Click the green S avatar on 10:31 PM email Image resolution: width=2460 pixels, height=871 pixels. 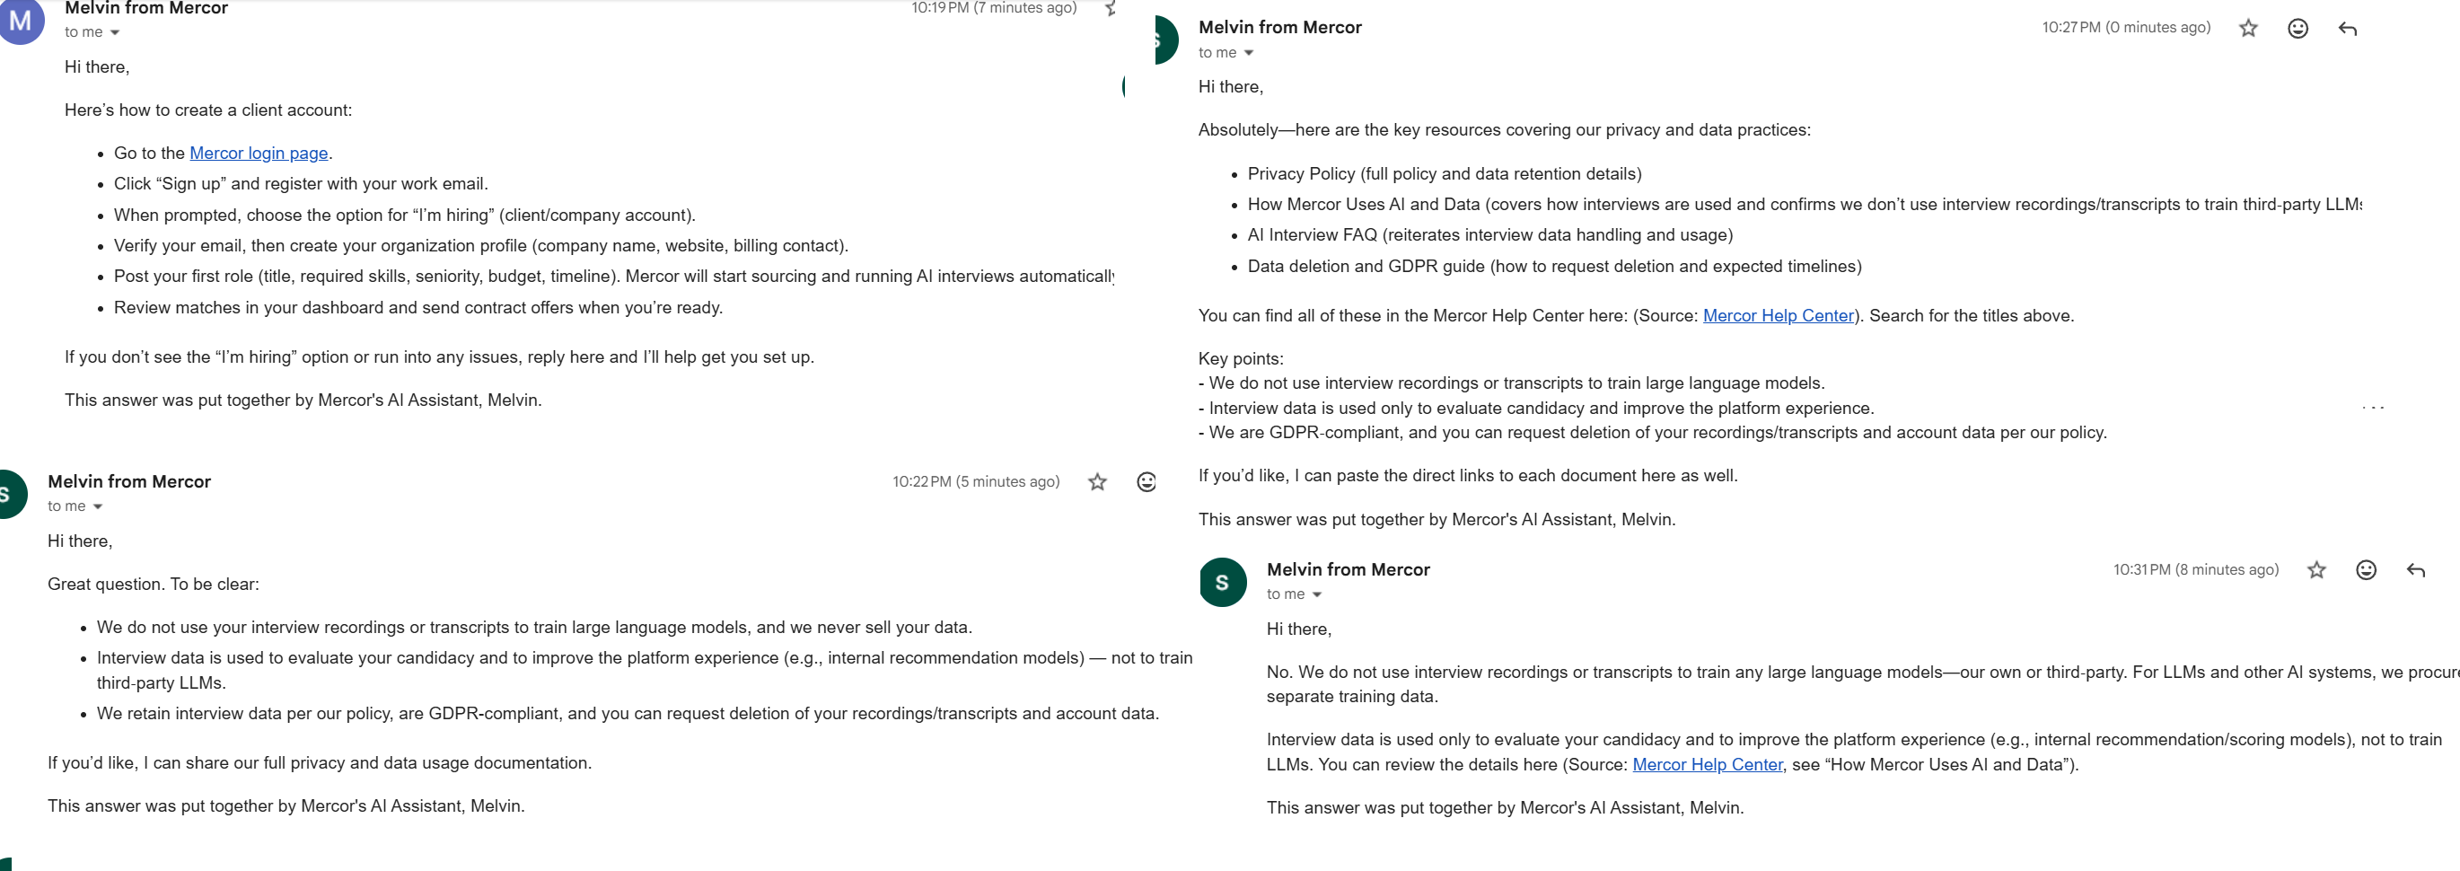(x=1222, y=583)
